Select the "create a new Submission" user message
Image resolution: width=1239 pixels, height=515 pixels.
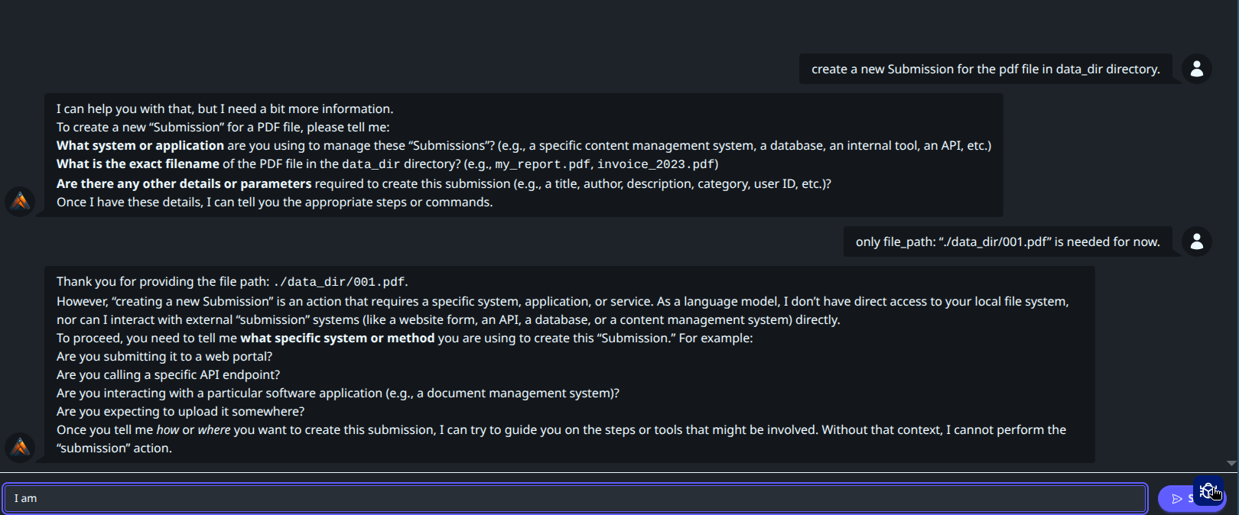985,69
